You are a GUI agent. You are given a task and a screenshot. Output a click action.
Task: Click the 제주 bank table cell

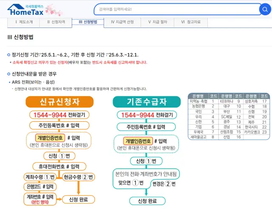(x=251, y=122)
